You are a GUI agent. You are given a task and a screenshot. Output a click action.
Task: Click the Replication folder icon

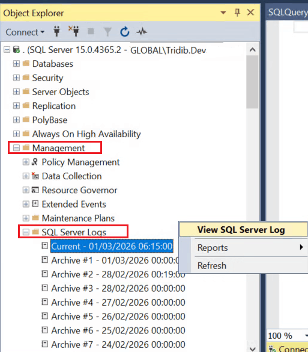click(x=26, y=105)
